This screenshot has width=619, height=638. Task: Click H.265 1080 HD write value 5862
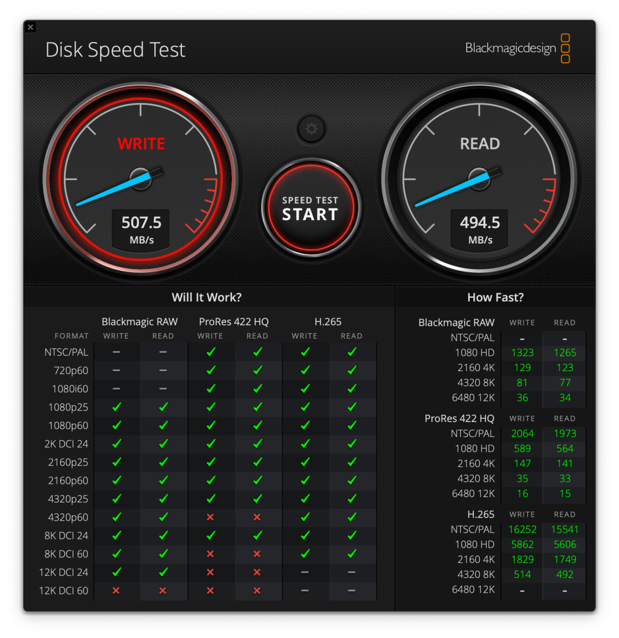pyautogui.click(x=522, y=544)
